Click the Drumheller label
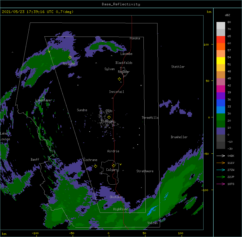242x237 pixels. tap(179, 137)
